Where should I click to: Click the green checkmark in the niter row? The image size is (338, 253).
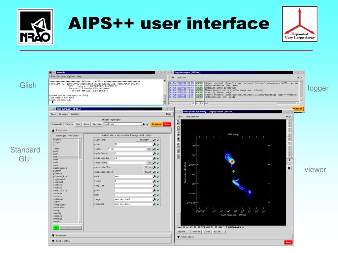coord(158,145)
